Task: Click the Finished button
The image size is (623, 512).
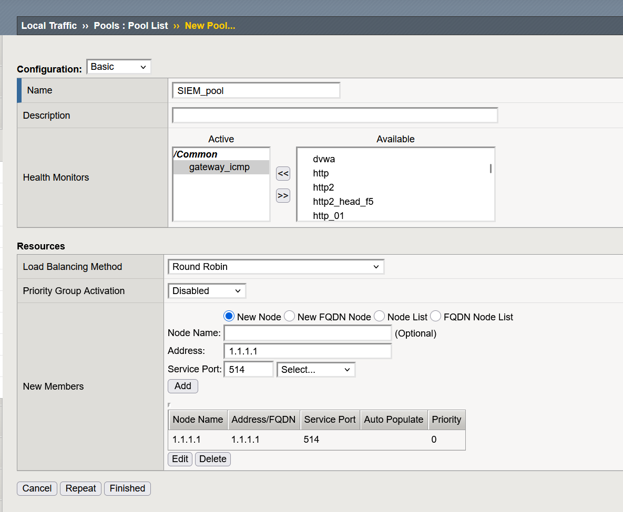Action: [127, 488]
